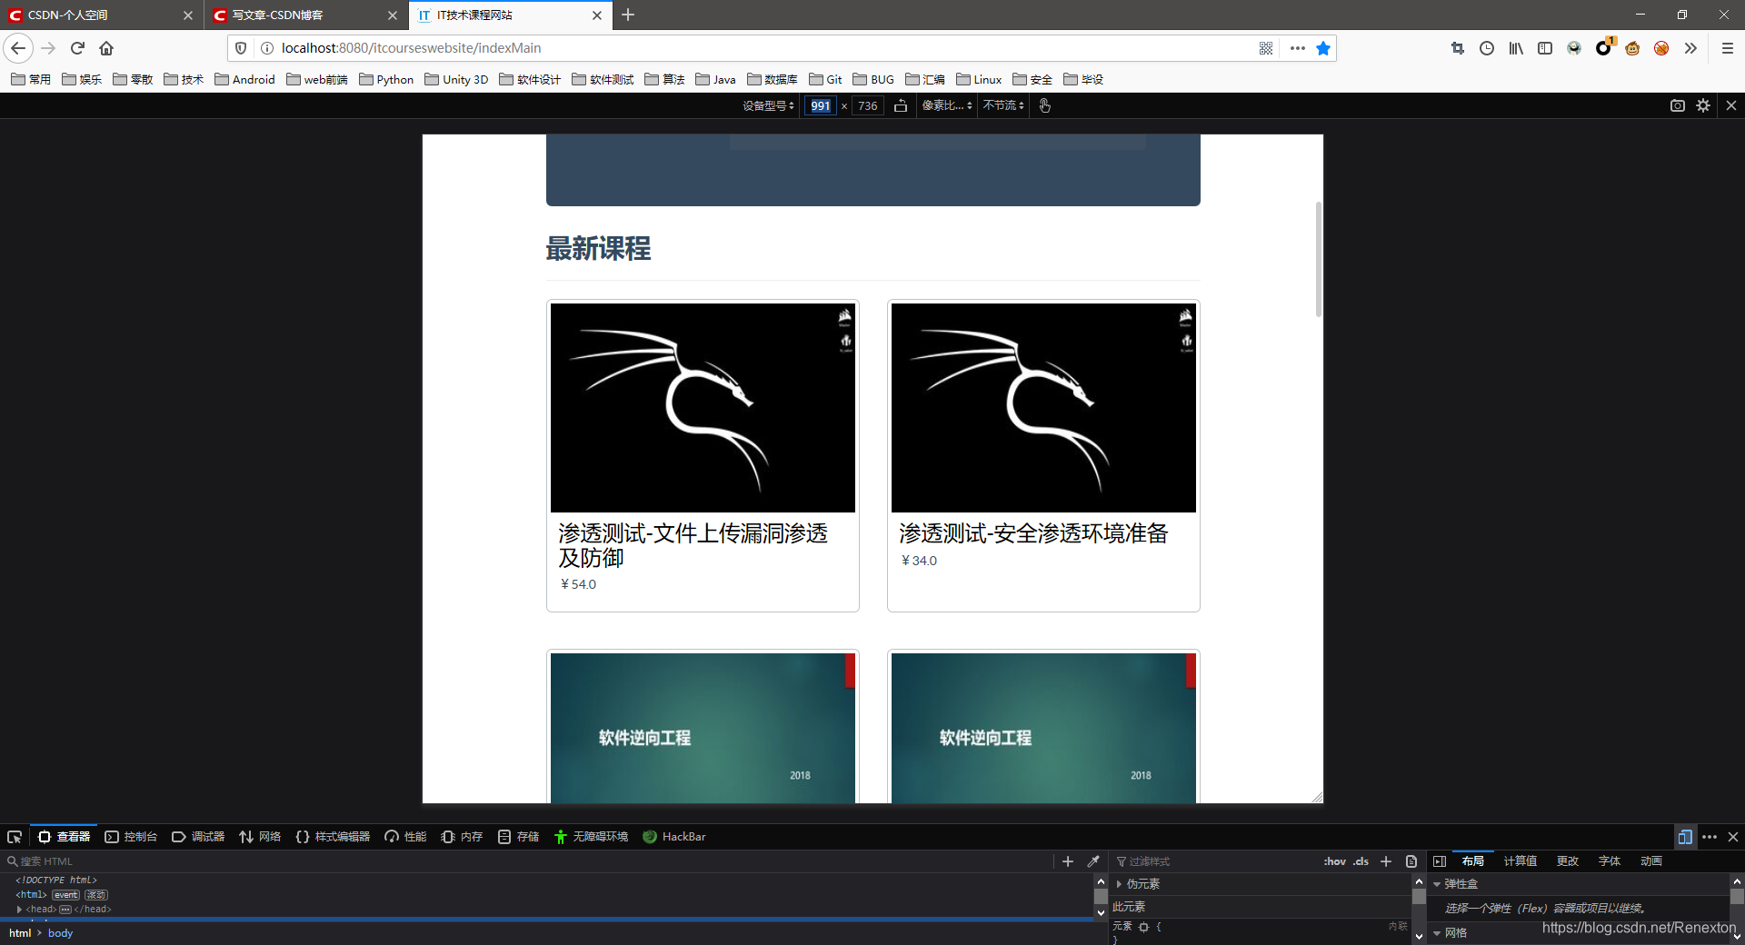Switch to the Console tab
Image resolution: width=1745 pixels, height=945 pixels.
click(x=131, y=837)
